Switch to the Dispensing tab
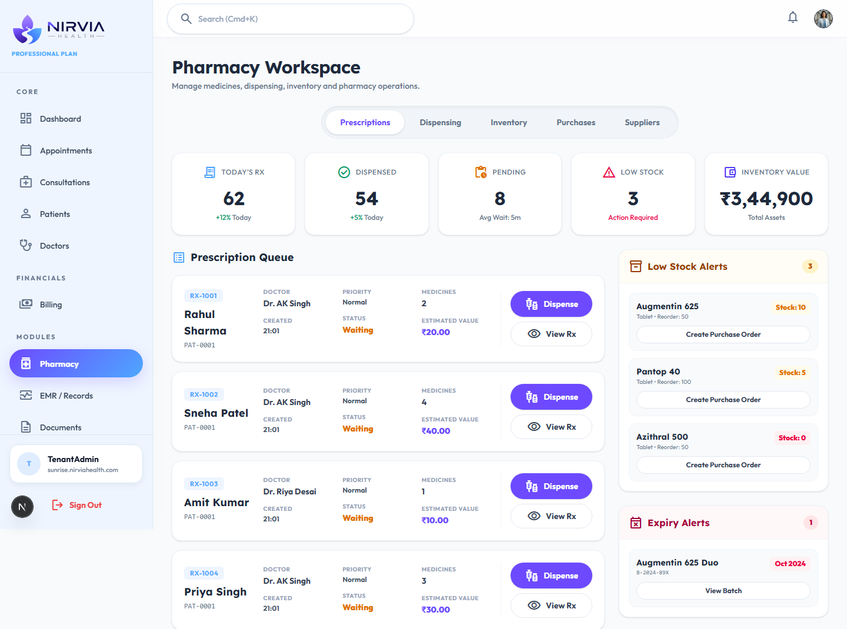Screen dimensions: 847x629 441,122
